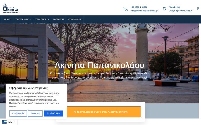Go to ΑΡΧΙΚΗ menu item
201x125 pixels.
pos(8,19)
